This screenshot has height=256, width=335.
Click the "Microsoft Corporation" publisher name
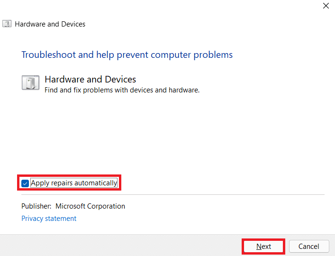90,206
